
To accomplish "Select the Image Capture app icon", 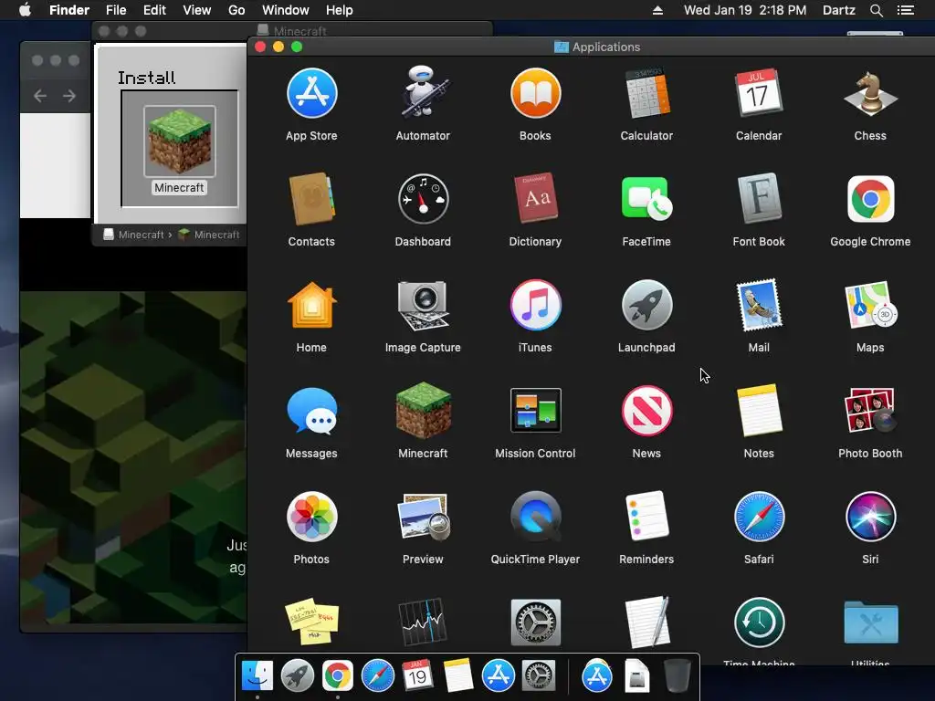I will coord(423,305).
